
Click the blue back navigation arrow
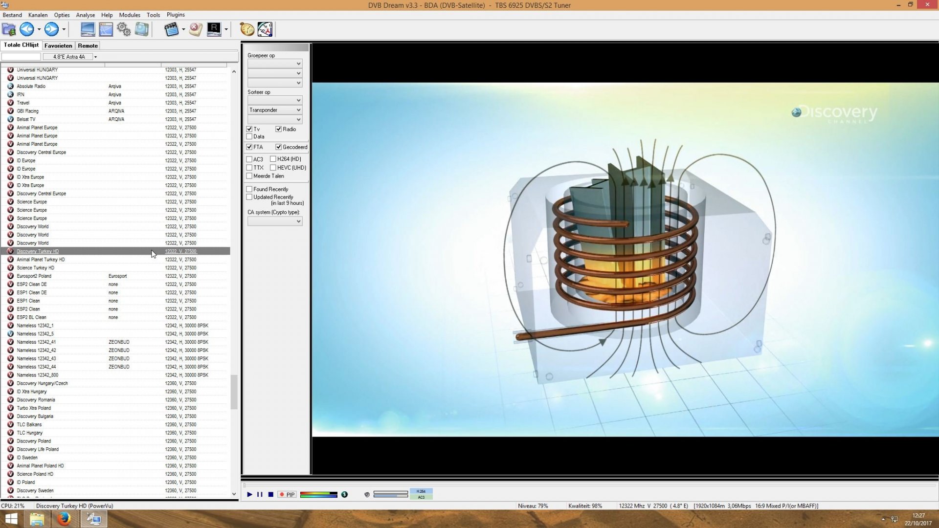[x=27, y=29]
